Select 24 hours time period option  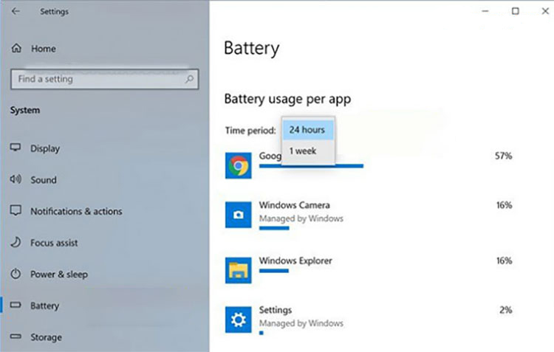coord(308,130)
